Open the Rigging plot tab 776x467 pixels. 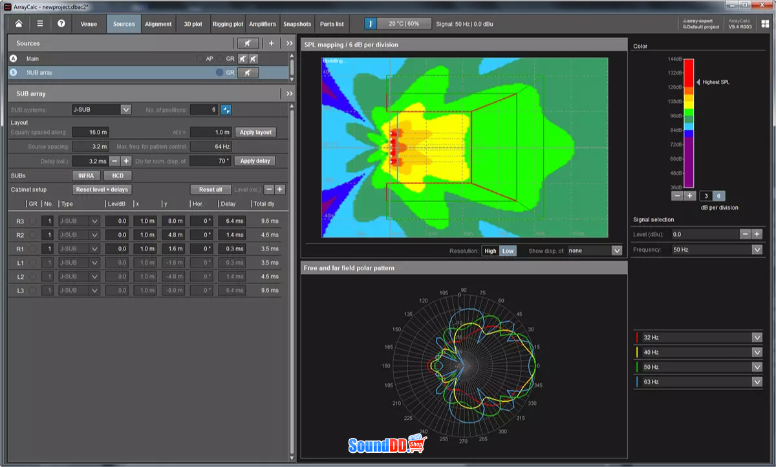click(x=228, y=24)
